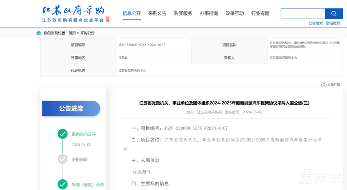Open the 采购公告 navigation menu

coord(157,13)
